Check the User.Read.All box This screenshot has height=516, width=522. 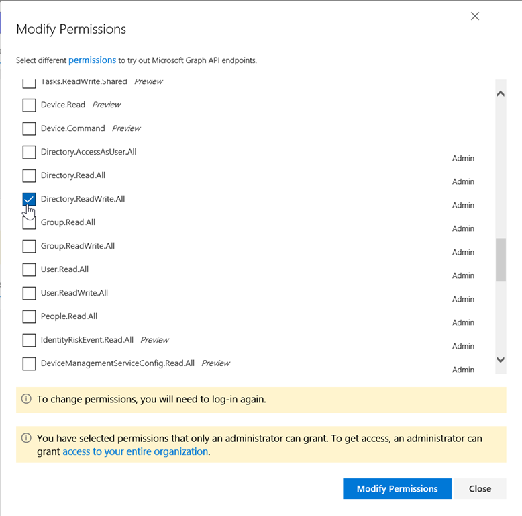click(29, 269)
